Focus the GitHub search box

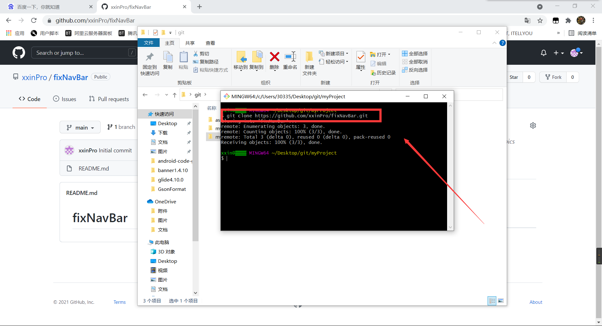click(x=84, y=53)
